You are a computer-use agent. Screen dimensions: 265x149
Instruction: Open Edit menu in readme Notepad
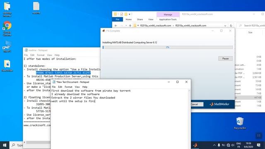(x=32, y=55)
